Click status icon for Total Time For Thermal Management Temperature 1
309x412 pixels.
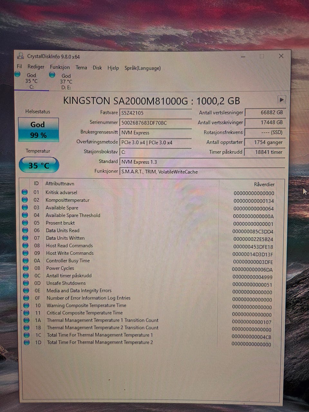tap(27, 335)
